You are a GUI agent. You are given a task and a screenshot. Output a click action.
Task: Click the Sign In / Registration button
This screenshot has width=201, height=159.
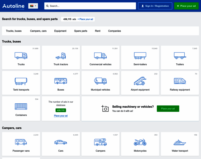(155, 6)
